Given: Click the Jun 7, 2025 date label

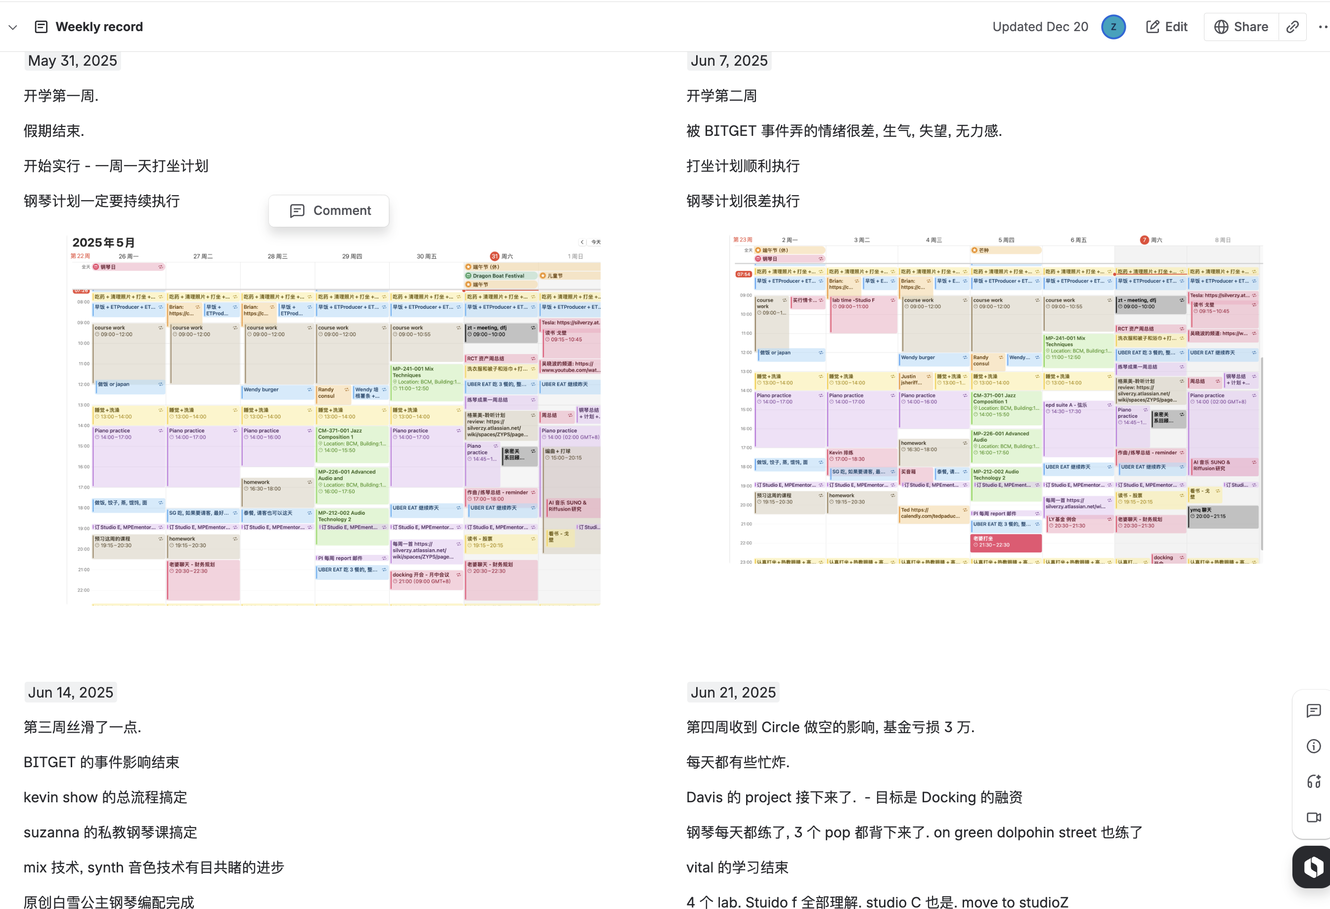Looking at the screenshot, I should pos(728,61).
